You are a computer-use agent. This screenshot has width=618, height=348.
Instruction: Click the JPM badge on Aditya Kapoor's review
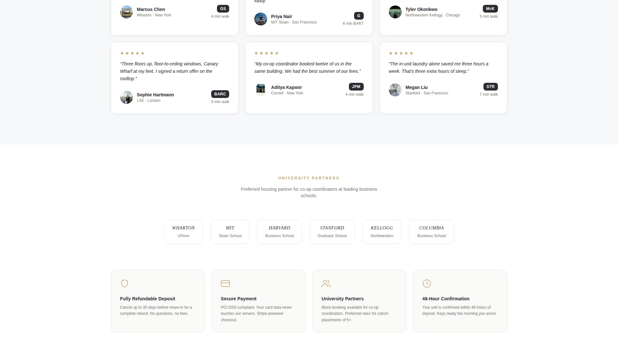(x=356, y=86)
